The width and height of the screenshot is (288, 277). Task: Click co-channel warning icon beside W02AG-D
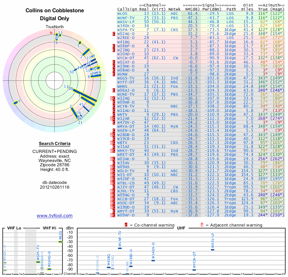click(114, 34)
